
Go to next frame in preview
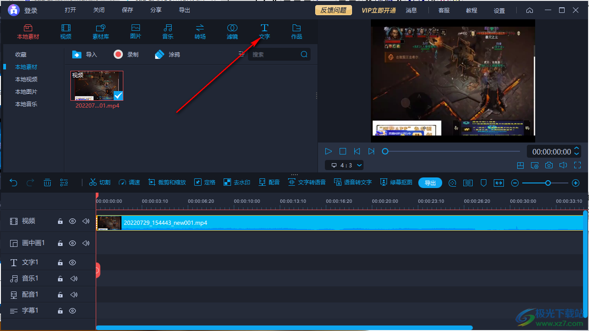(371, 151)
